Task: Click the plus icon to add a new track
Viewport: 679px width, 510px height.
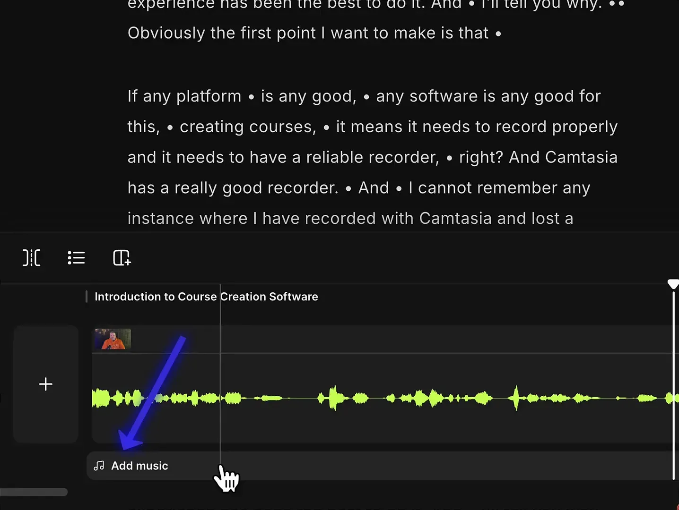Action: tap(45, 384)
